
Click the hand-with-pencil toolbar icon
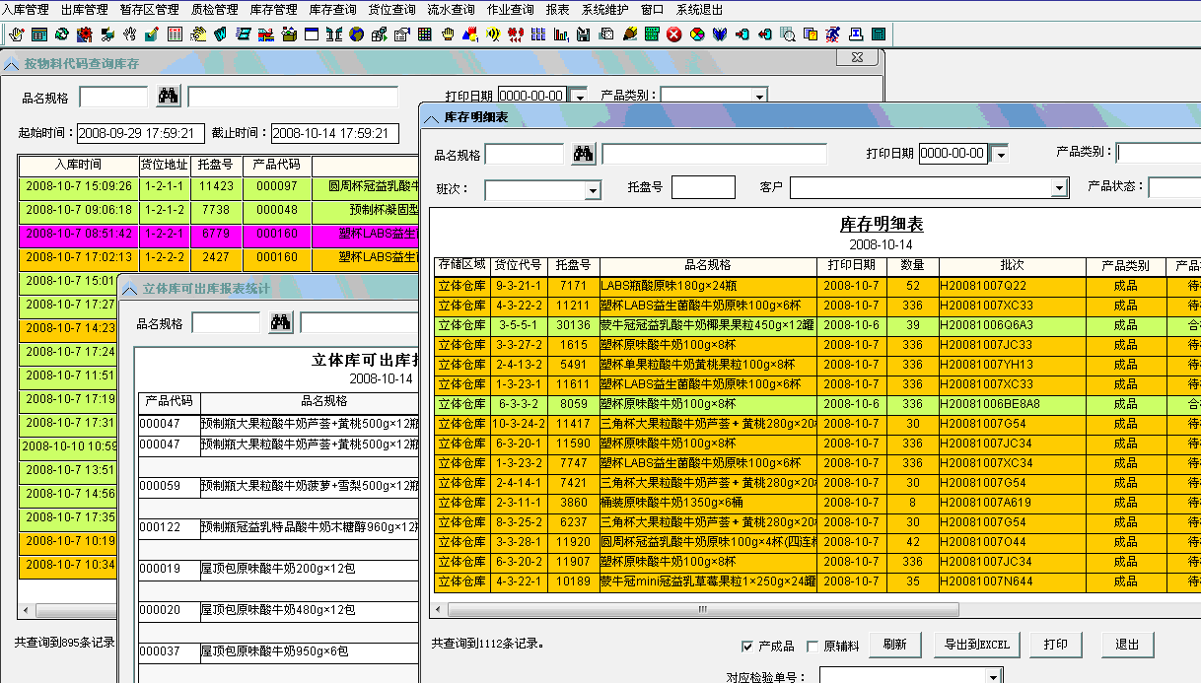(x=17, y=34)
